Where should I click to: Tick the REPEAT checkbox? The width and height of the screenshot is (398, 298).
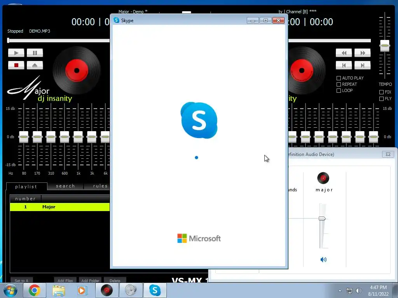pos(339,84)
